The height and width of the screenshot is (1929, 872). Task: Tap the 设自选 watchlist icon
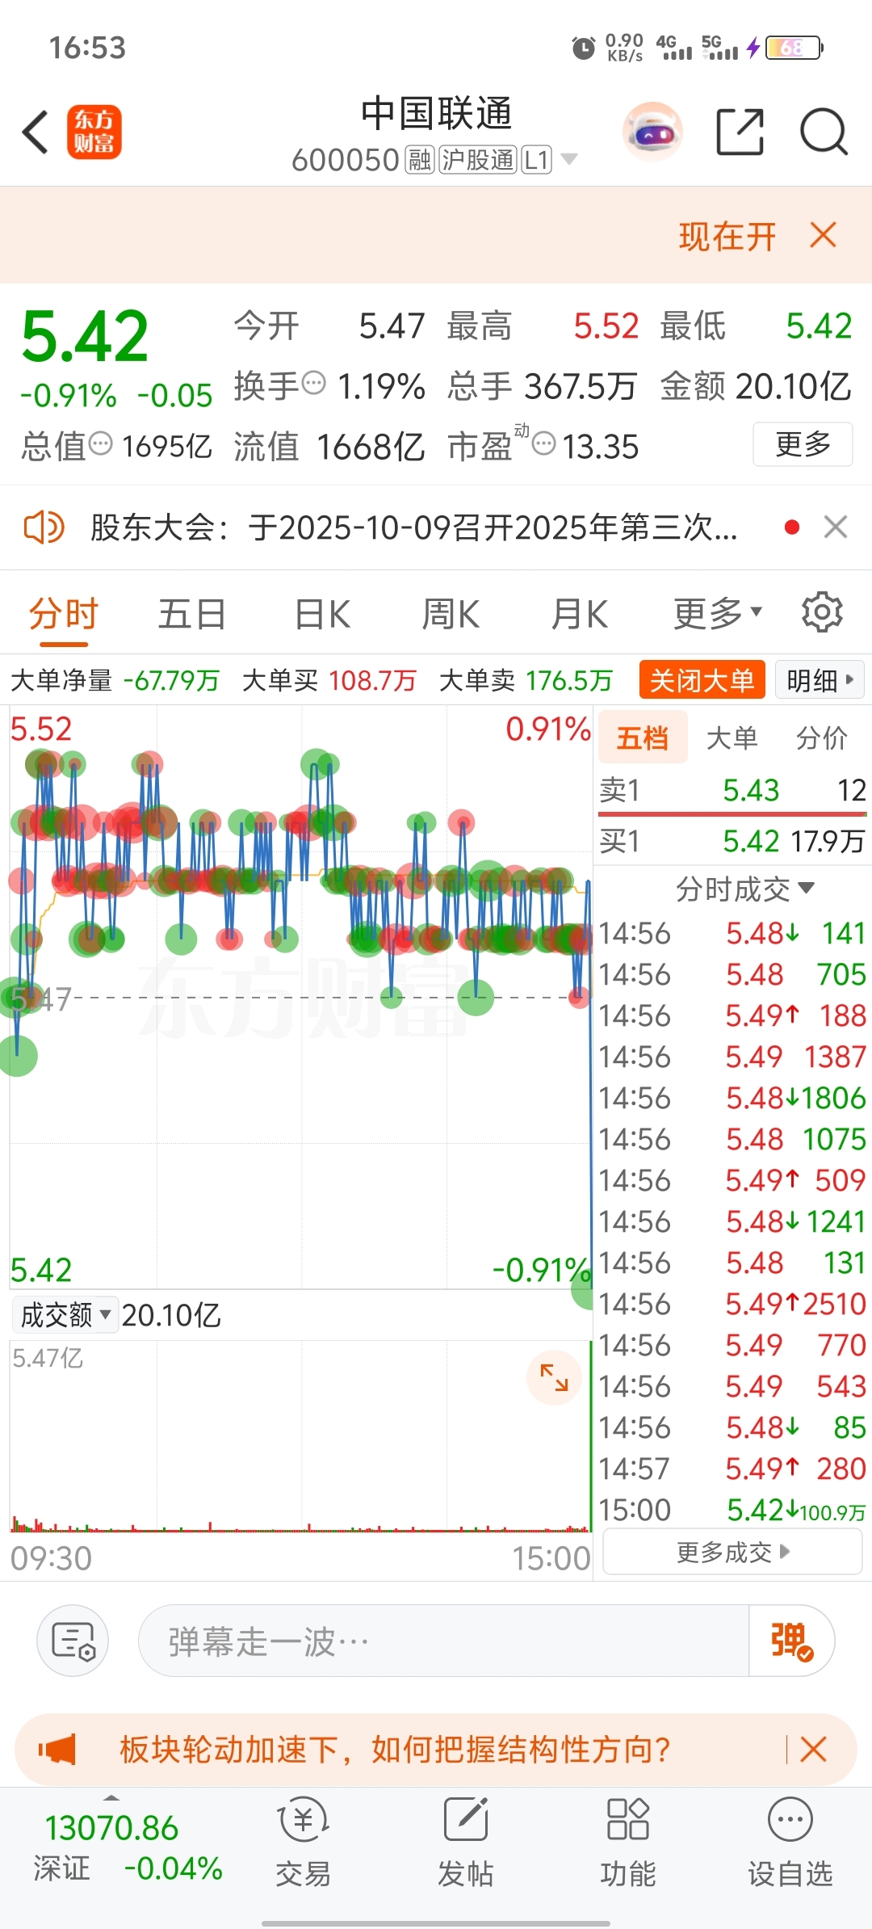tap(790, 1843)
